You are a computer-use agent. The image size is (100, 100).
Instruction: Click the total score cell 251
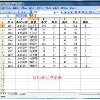coord(75,26)
